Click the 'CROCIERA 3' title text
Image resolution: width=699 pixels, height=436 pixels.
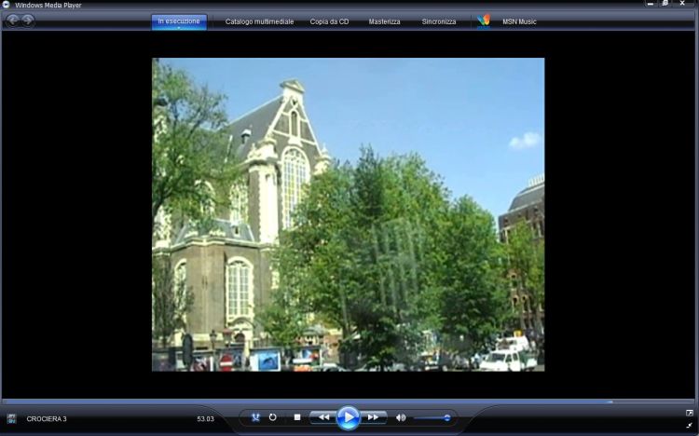tap(47, 418)
